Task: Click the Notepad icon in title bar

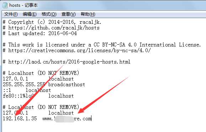Action: (5, 5)
